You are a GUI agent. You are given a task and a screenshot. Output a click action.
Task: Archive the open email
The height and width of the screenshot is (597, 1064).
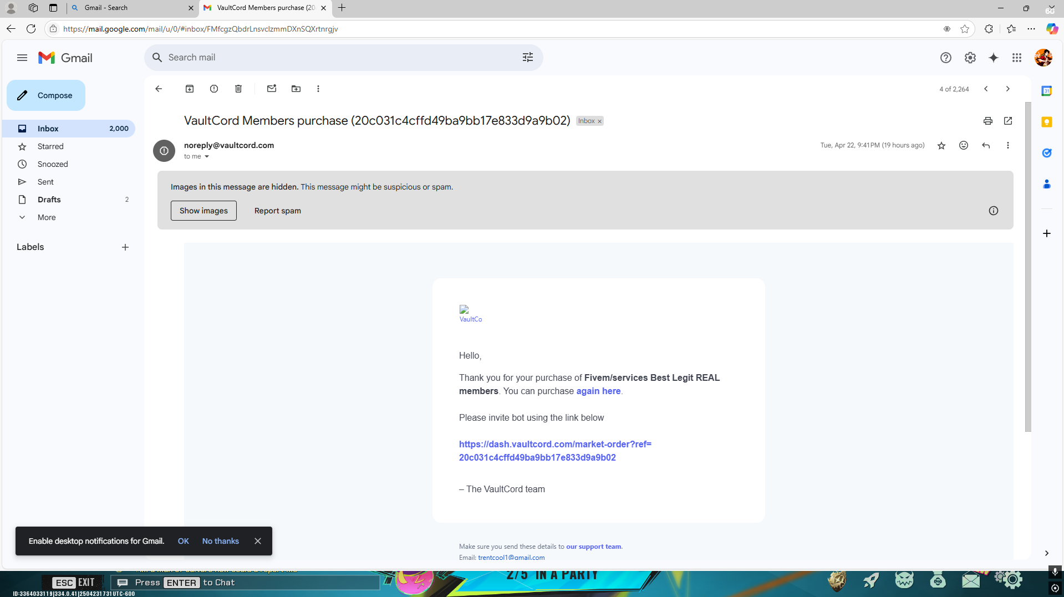190,89
